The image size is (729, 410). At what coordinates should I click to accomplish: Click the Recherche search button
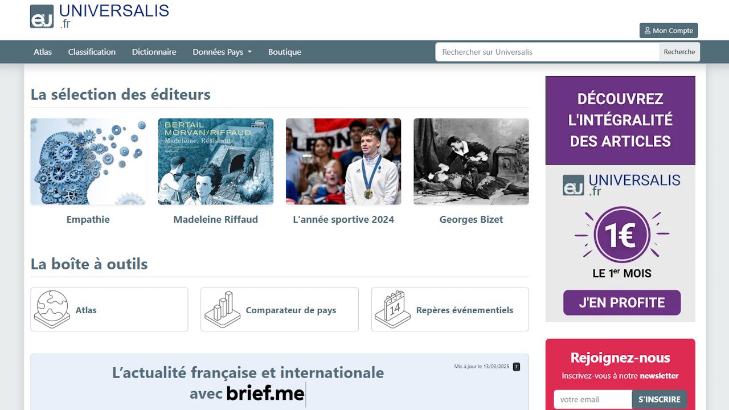click(679, 52)
